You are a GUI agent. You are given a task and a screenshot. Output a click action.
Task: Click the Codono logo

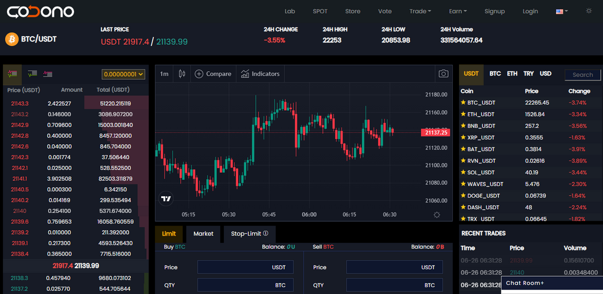point(40,11)
